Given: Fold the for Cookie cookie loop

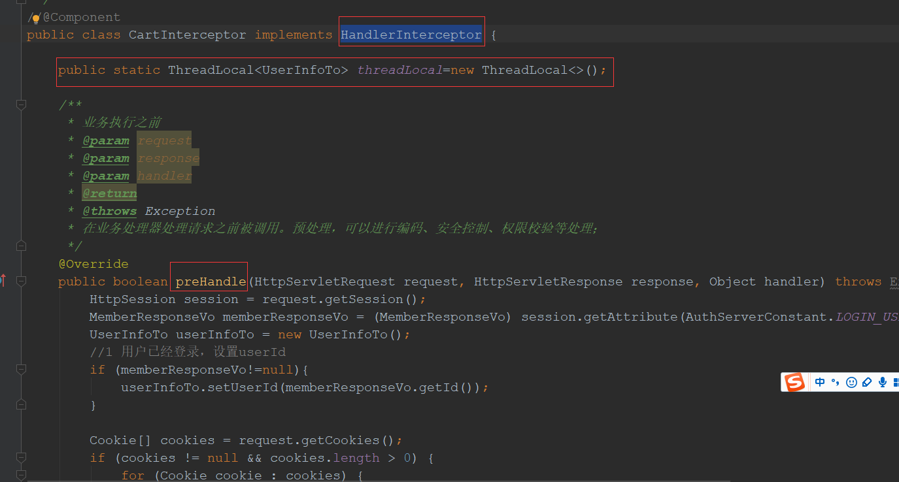Looking at the screenshot, I should [21, 475].
